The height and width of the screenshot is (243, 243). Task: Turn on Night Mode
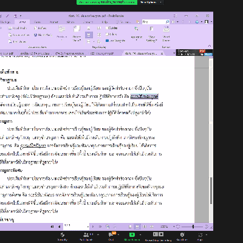coord(43,35)
